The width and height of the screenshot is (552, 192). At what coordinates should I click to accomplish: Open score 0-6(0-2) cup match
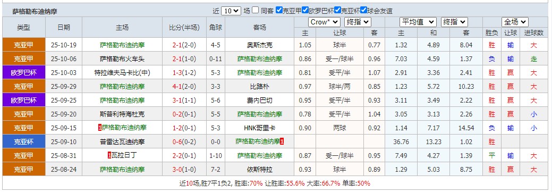184,142
